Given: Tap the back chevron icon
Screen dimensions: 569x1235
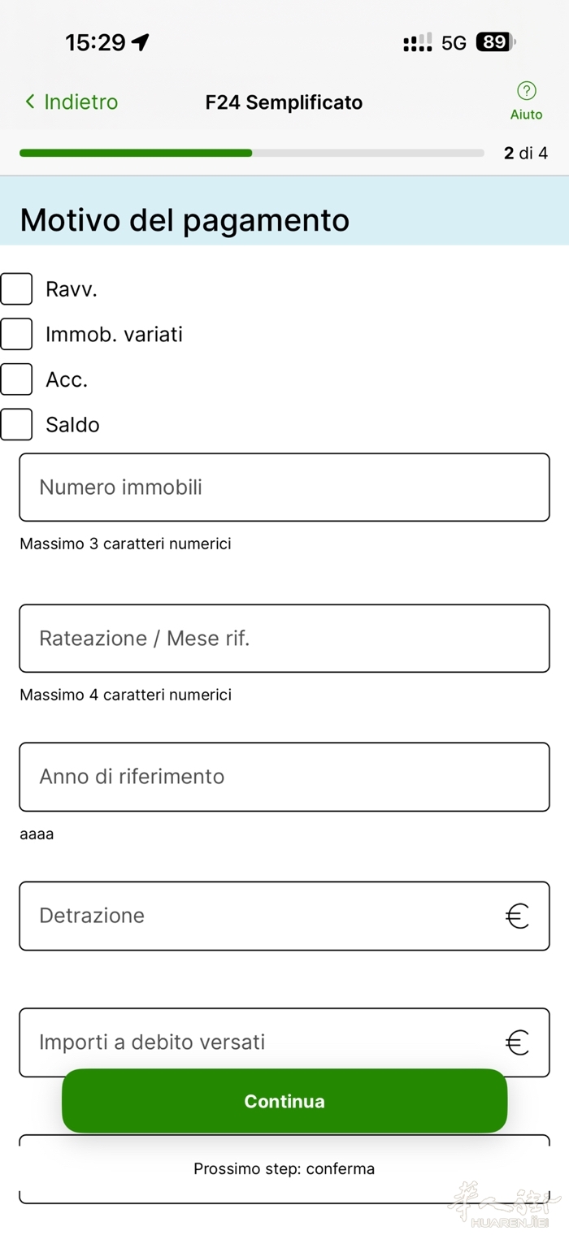Looking at the screenshot, I should [30, 102].
